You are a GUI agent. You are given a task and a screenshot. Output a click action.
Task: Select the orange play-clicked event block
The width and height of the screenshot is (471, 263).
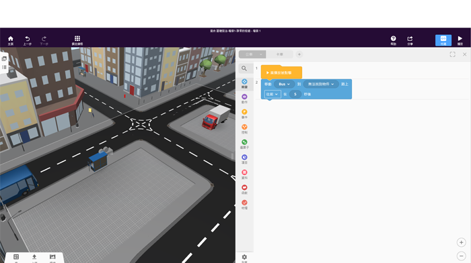(281, 72)
